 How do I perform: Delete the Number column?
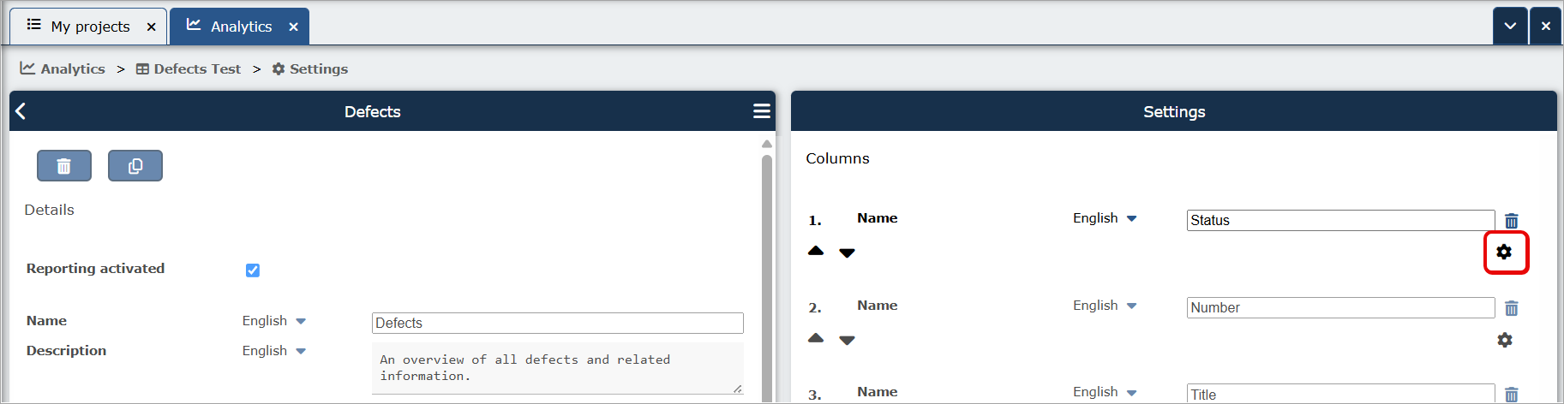click(1512, 308)
